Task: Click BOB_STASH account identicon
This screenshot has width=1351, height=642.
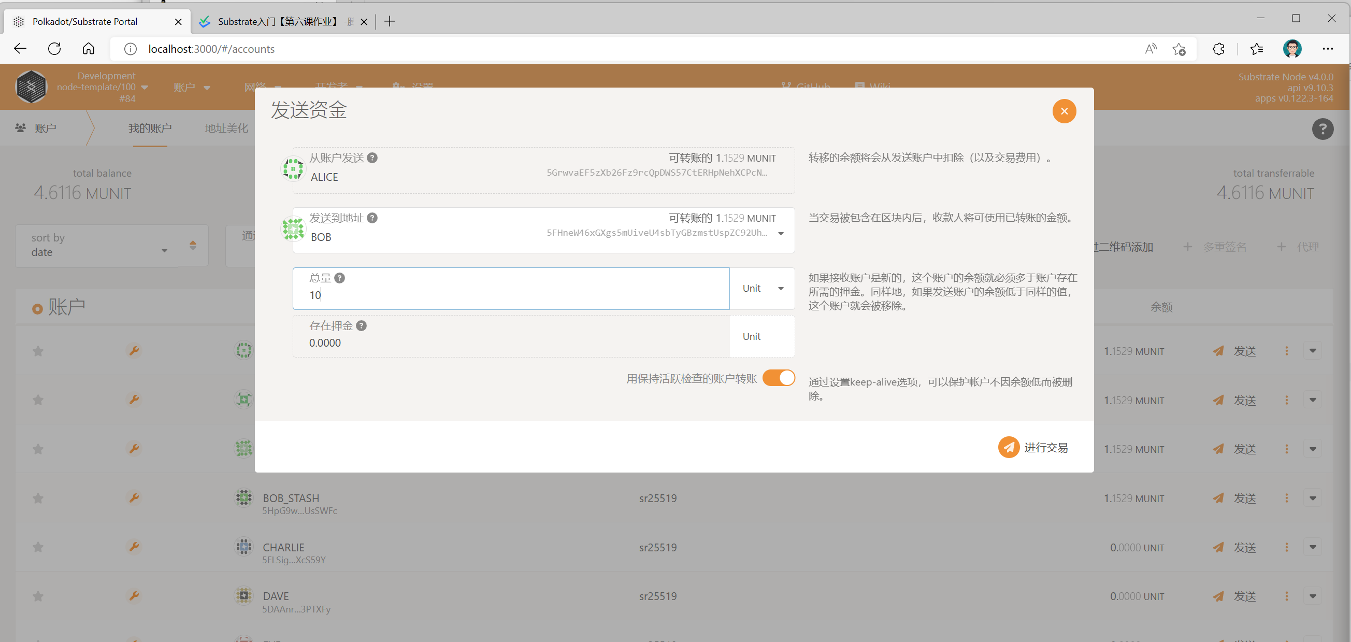Action: pos(243,497)
